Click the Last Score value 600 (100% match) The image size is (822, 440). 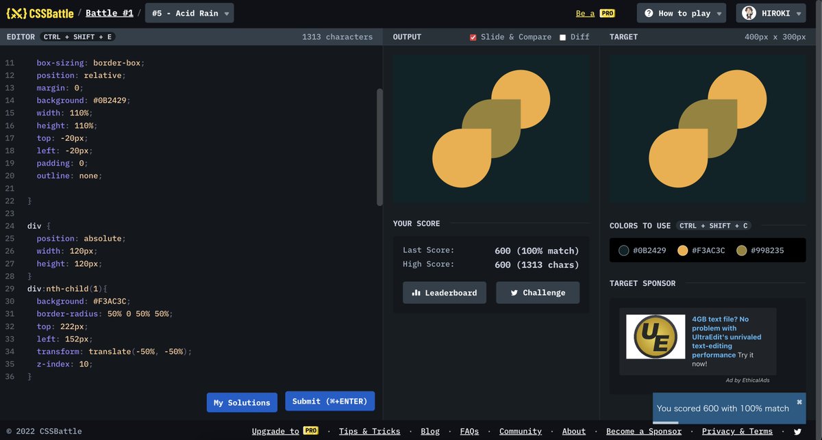536,250
